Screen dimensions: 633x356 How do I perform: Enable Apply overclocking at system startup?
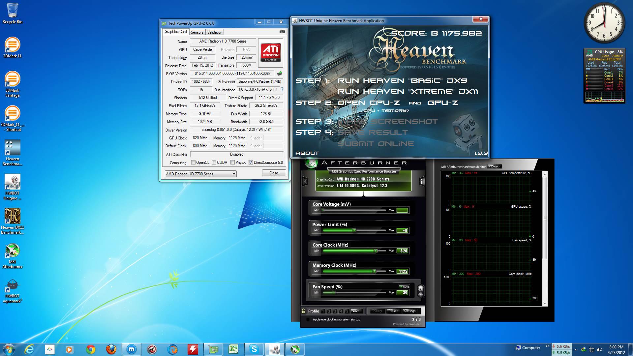coord(308,319)
